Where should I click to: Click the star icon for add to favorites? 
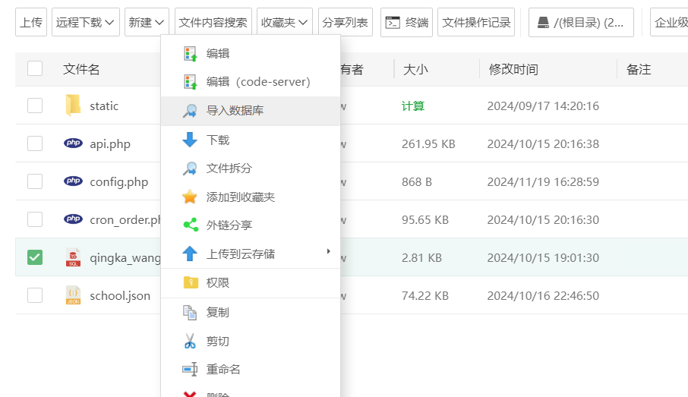[190, 197]
